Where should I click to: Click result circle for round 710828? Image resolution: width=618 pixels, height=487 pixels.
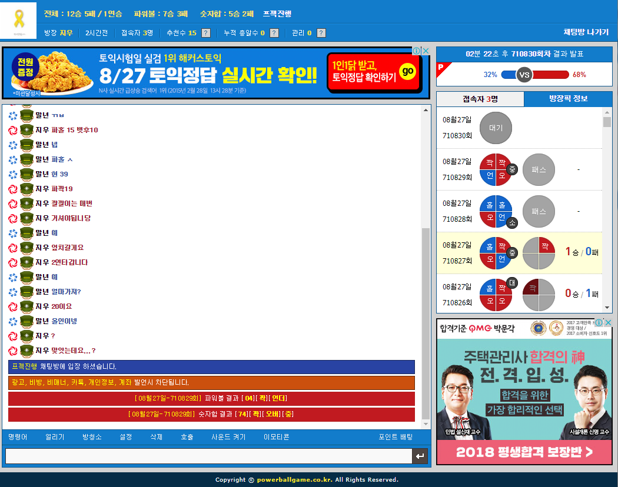pos(496,211)
